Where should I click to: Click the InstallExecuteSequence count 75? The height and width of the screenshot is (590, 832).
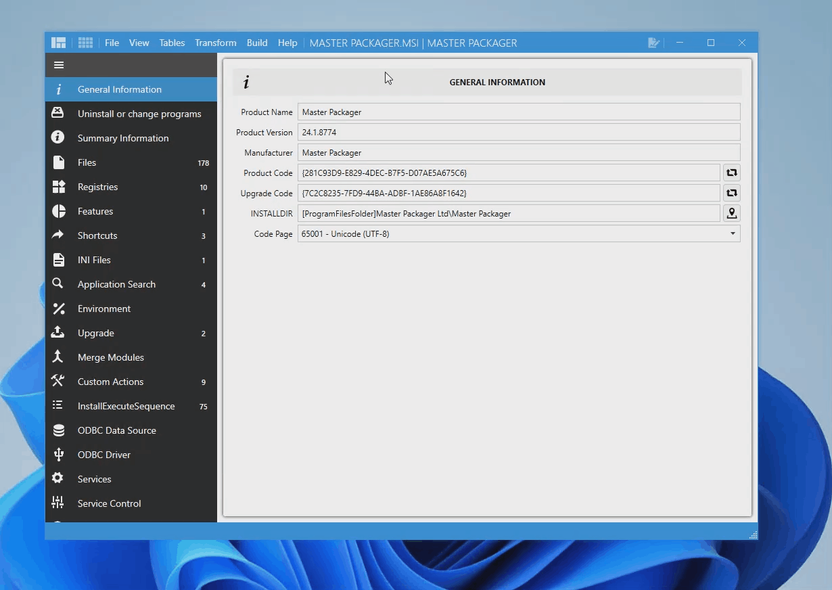204,407
